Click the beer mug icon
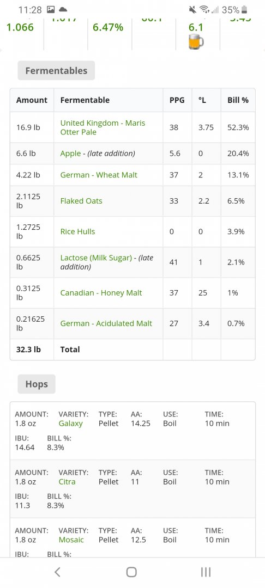The image size is (265, 588). click(x=196, y=41)
